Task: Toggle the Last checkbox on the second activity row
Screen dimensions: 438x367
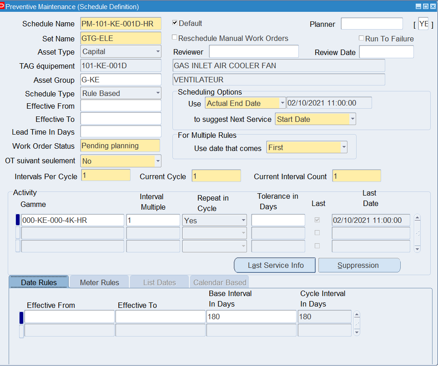Action: (x=317, y=233)
